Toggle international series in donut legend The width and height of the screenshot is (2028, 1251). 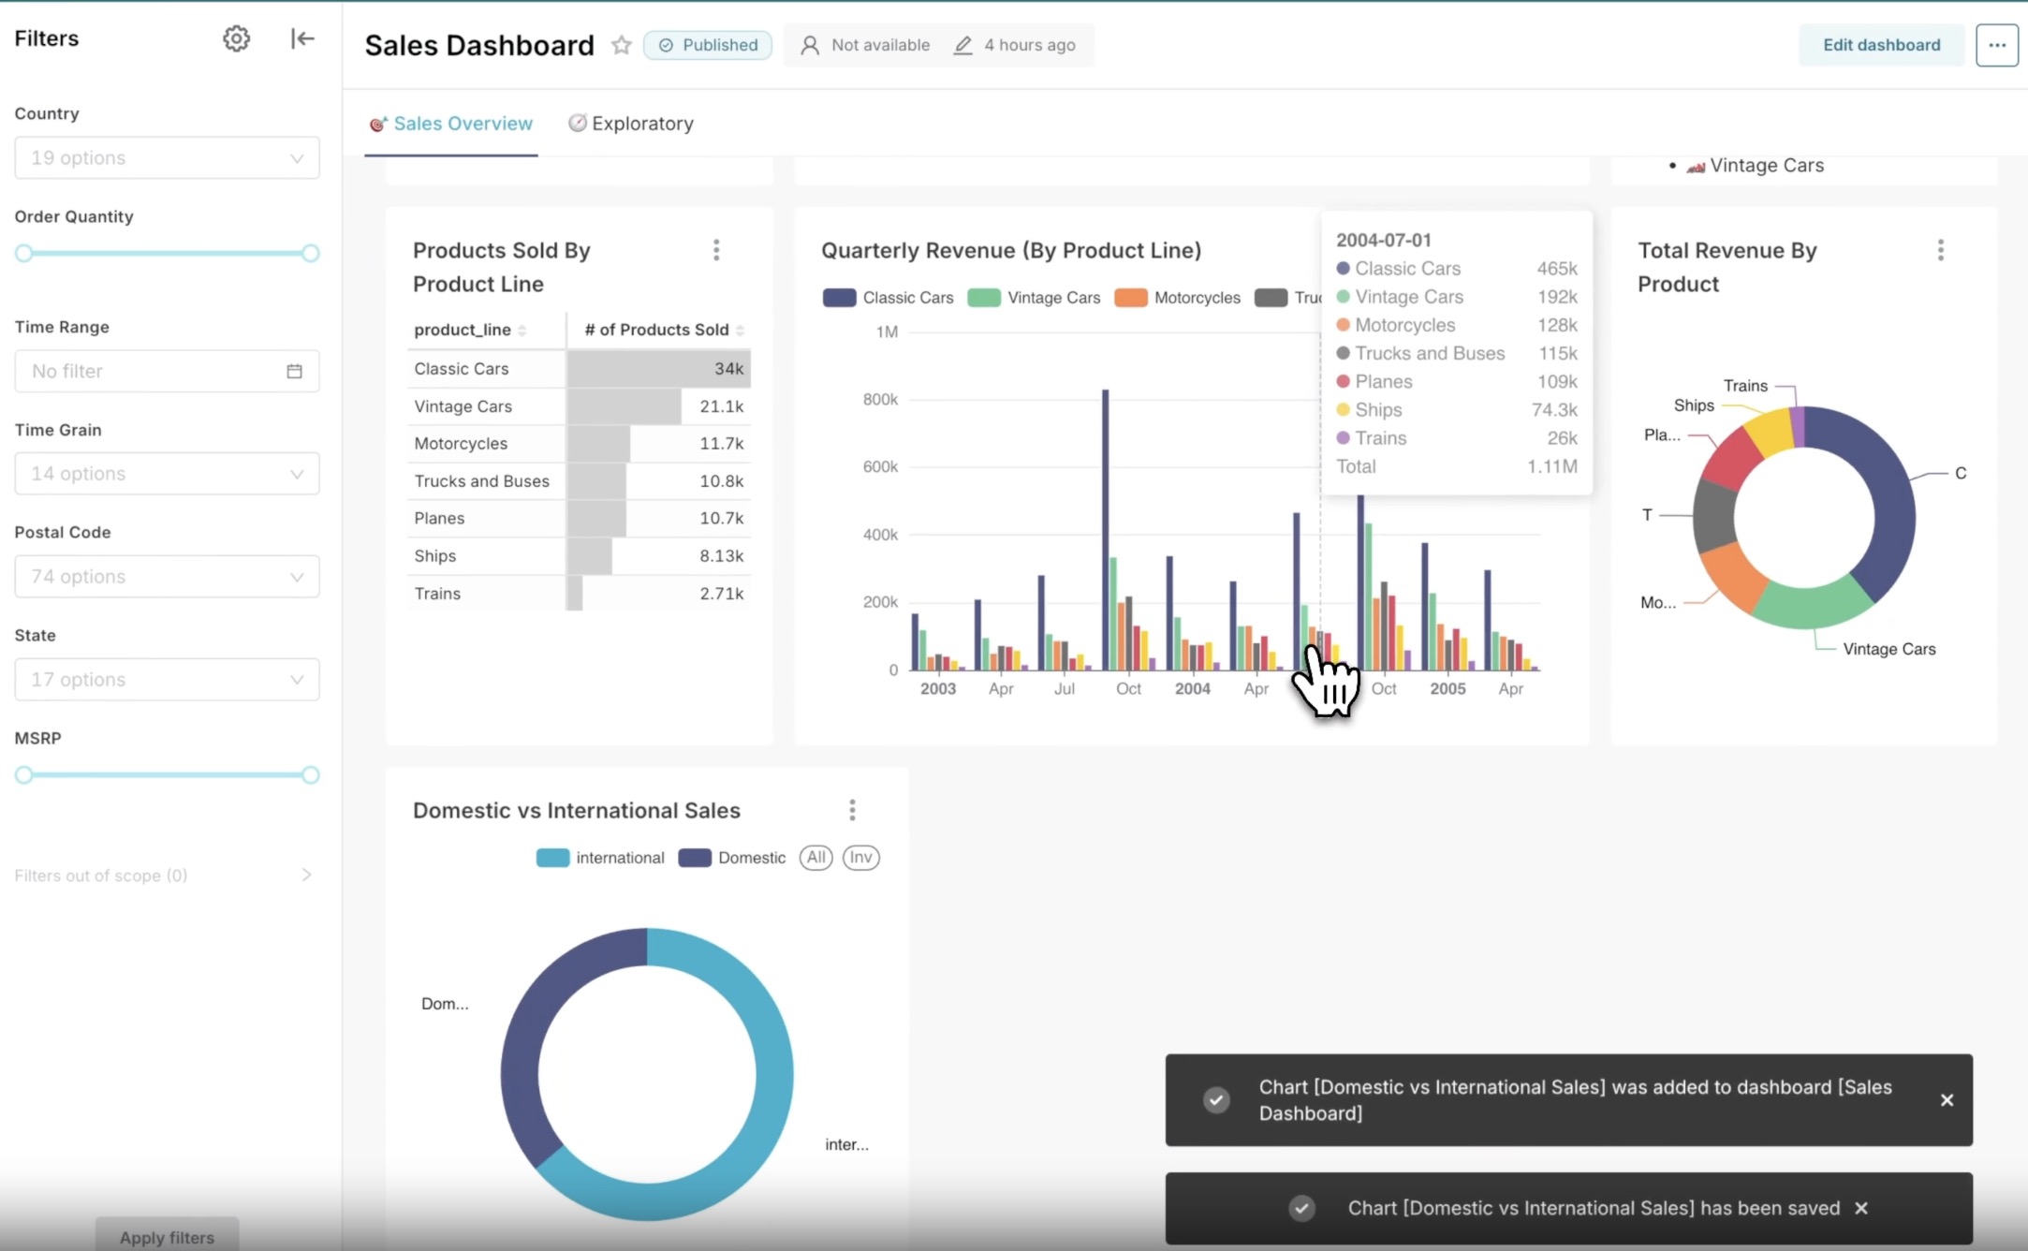pos(600,858)
